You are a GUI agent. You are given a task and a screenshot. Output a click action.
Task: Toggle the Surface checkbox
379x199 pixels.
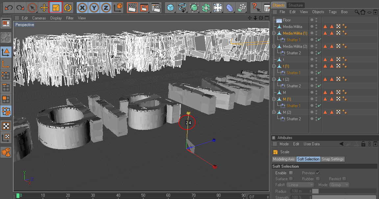pos(291,179)
